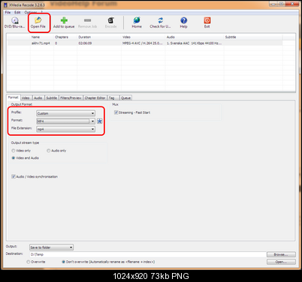The height and width of the screenshot is (282, 302).
Task: Click the 02:06:09 duration cell
Action: (x=85, y=43)
